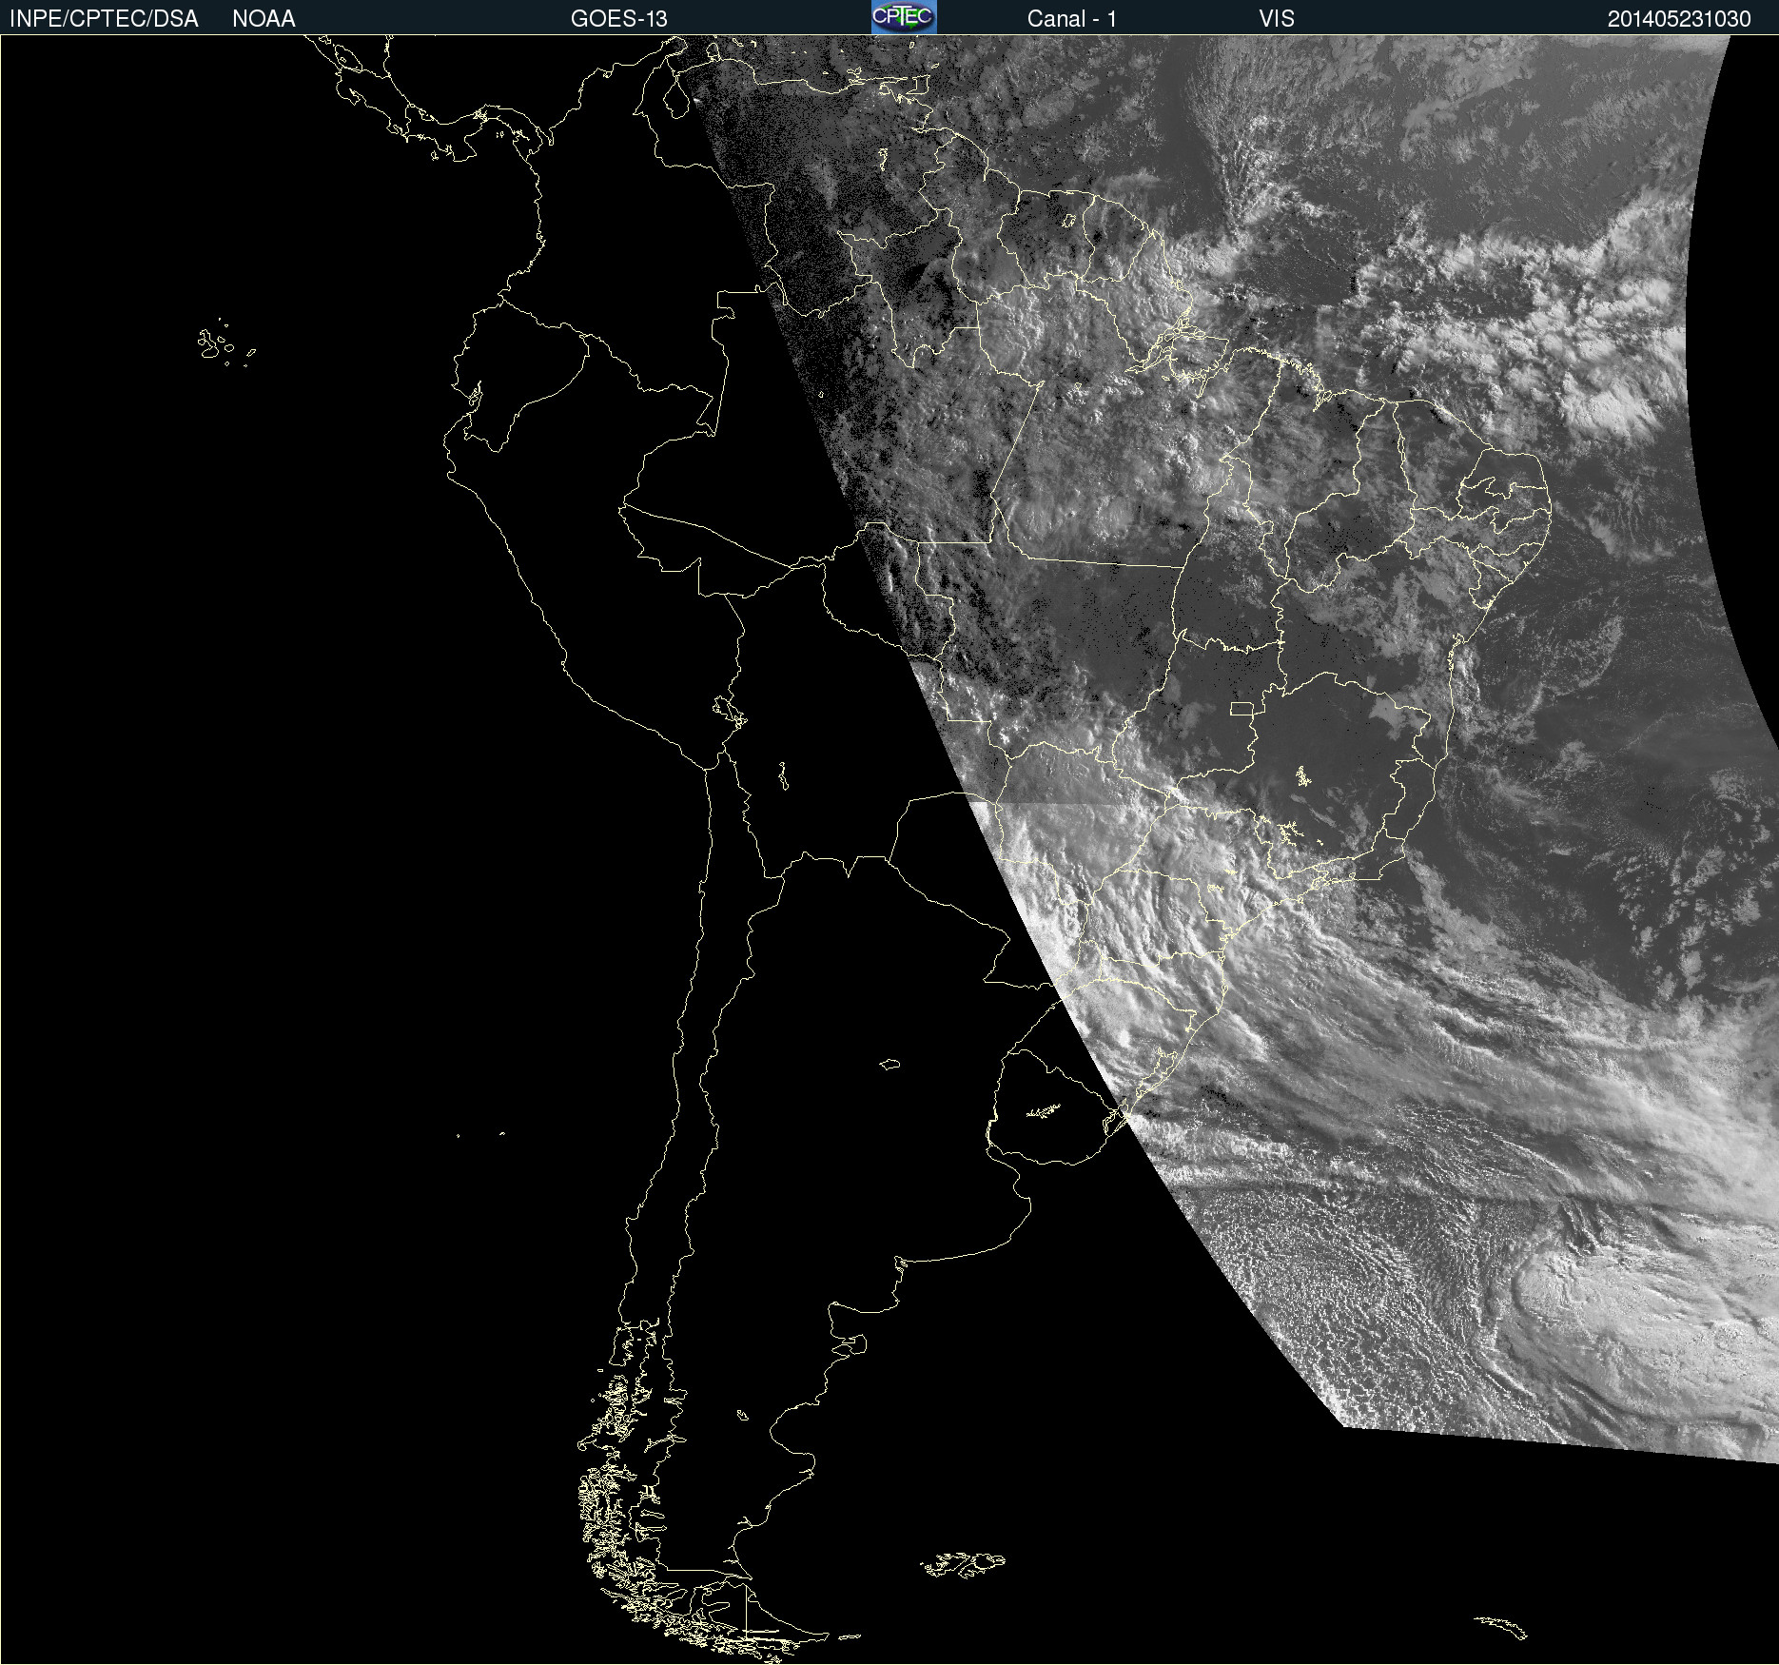
Task: Select the INPE/CPTEC/DSA header text
Action: pyautogui.click(x=104, y=19)
